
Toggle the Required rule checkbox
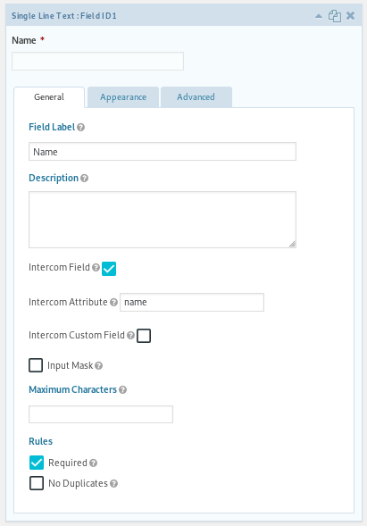(37, 463)
